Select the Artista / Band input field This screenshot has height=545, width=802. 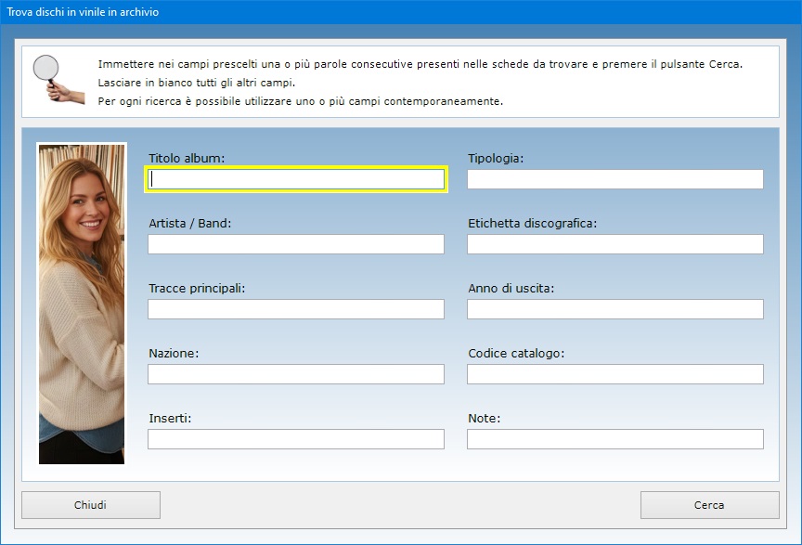click(296, 244)
